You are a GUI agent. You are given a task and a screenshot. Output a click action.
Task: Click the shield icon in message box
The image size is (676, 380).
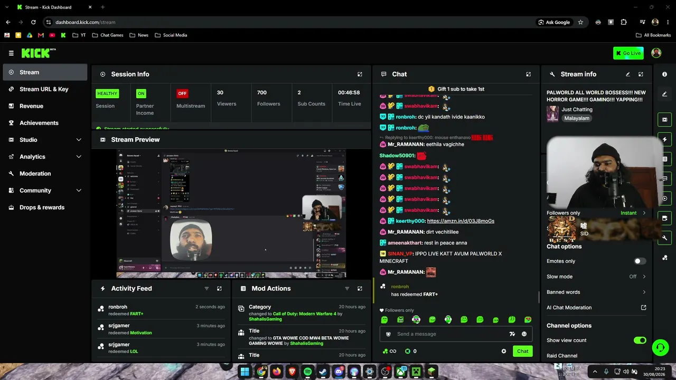point(389,334)
